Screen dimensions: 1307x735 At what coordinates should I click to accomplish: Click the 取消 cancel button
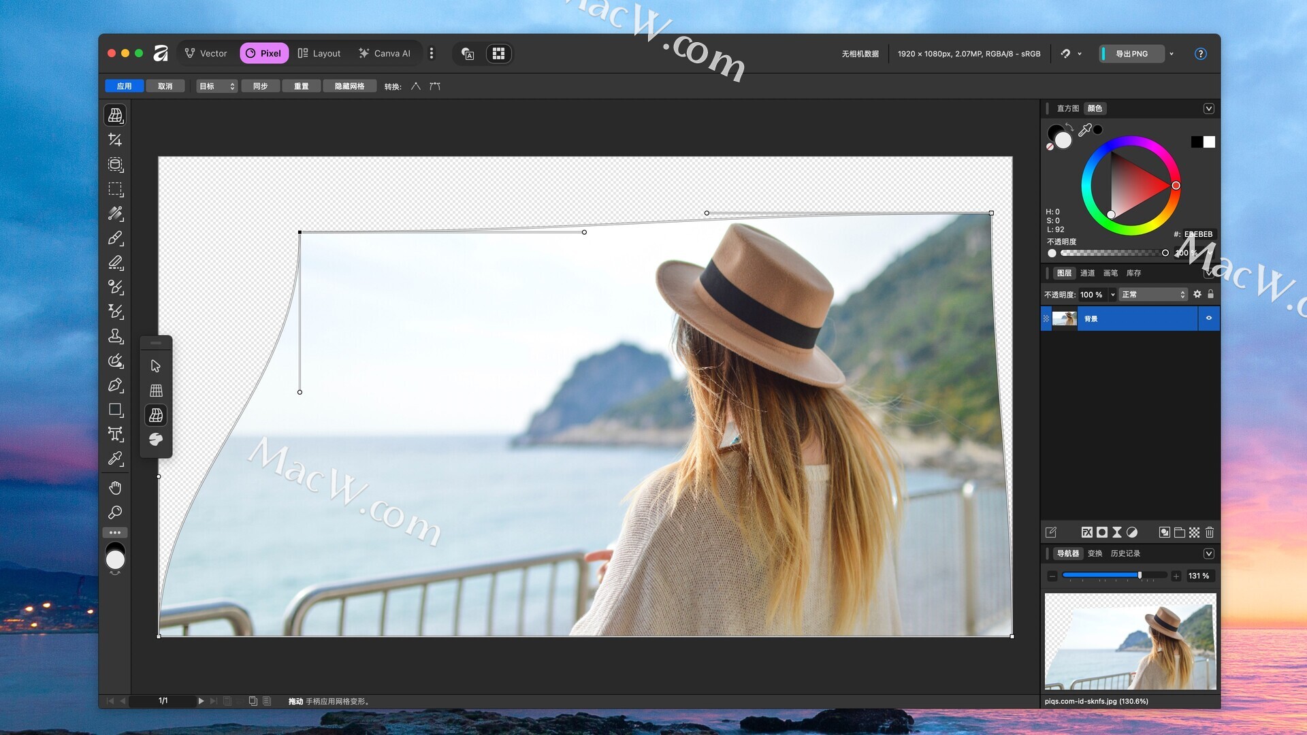point(165,86)
